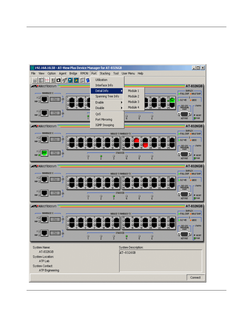Select port 1 on second switch module

point(72,140)
